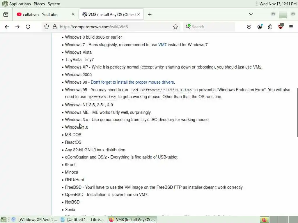Click the Minoca list item
298x223 pixels.
point(72,172)
